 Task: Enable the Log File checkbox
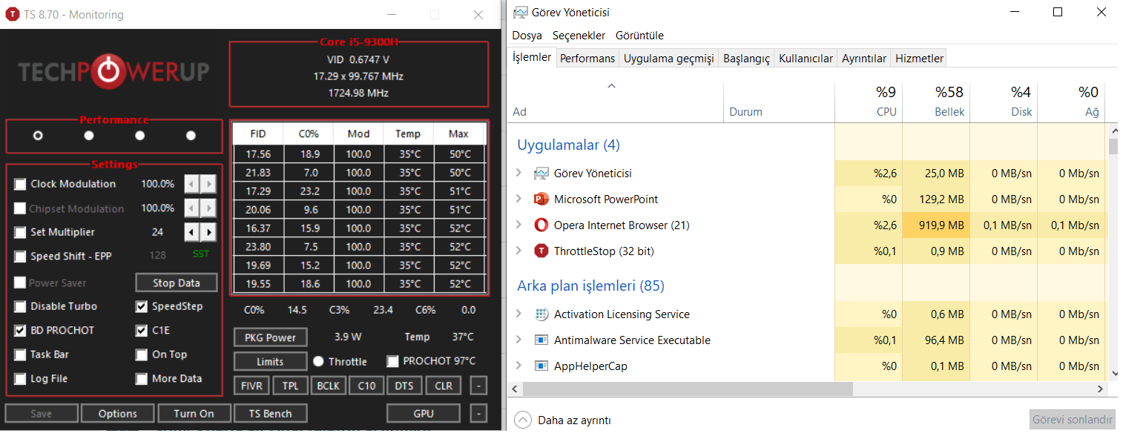(x=20, y=379)
